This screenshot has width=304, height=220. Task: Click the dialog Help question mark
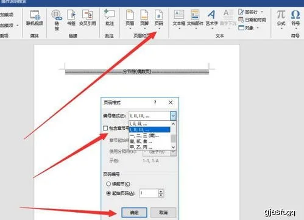[x=155, y=102]
